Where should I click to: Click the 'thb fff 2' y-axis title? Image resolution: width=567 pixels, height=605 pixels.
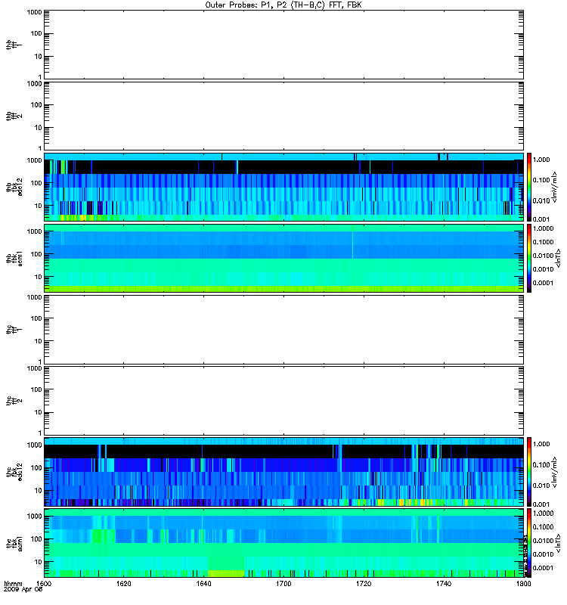click(14, 116)
